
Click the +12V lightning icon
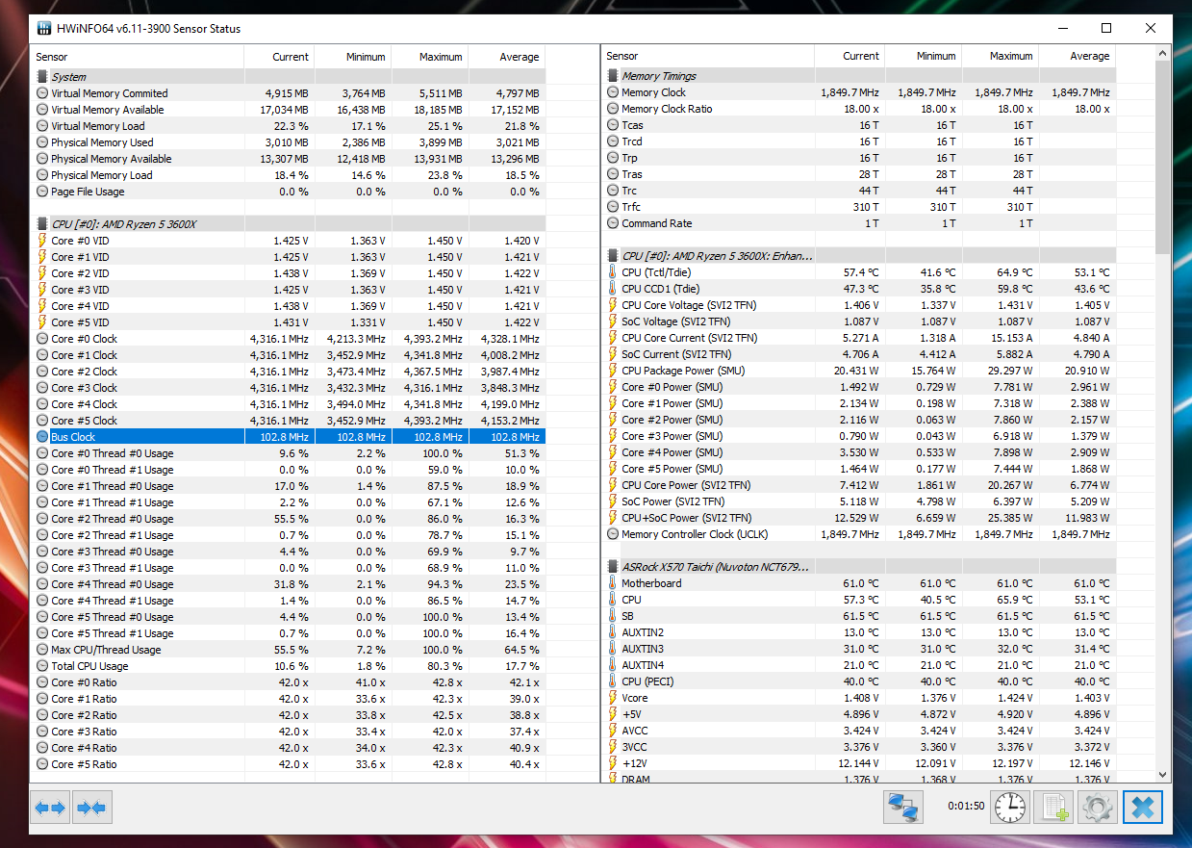coord(613,763)
